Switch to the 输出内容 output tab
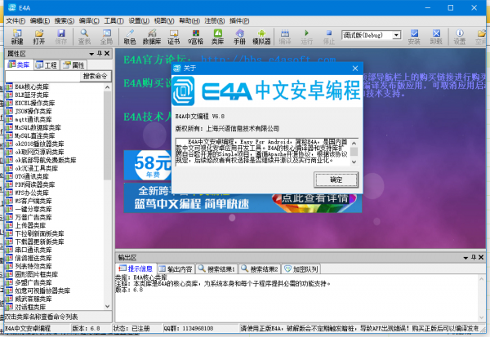Screen dimensions: 490x337 179,268
